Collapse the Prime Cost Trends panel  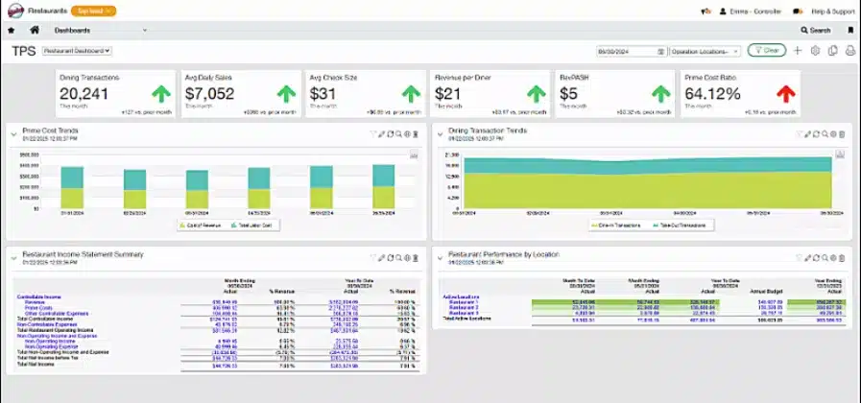[x=13, y=134]
